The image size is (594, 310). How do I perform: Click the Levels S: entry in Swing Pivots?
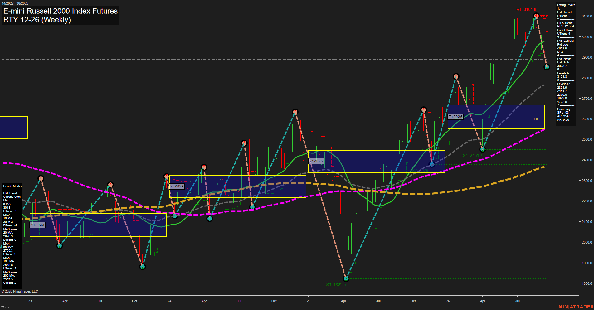coord(563,84)
